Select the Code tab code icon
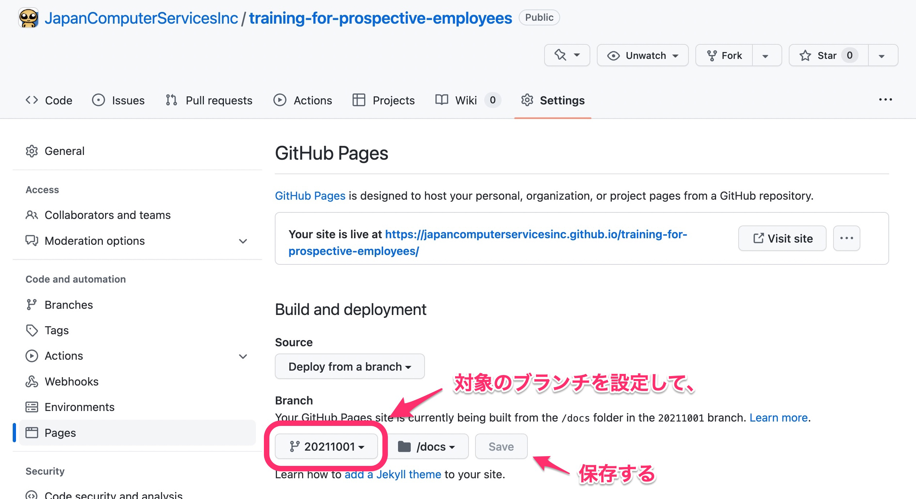Viewport: 916px width, 499px height. [x=32, y=100]
